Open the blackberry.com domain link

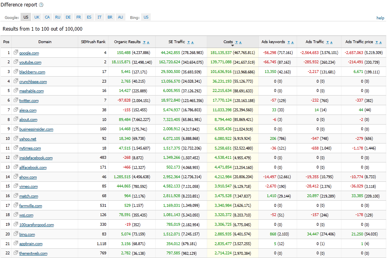pos(32,72)
